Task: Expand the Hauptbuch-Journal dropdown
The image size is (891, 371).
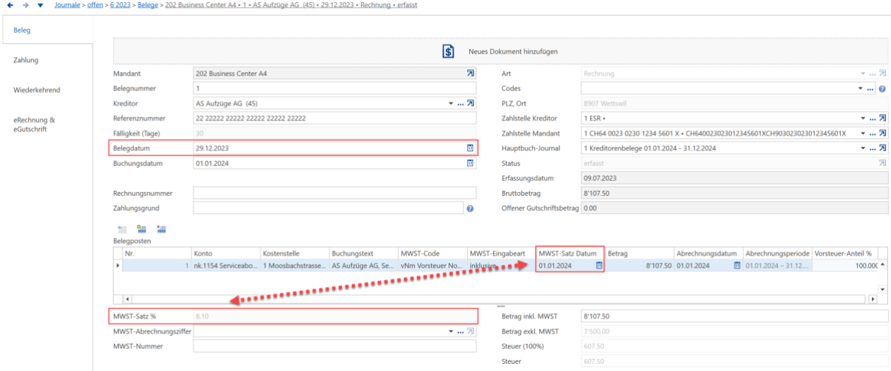Action: tap(862, 148)
